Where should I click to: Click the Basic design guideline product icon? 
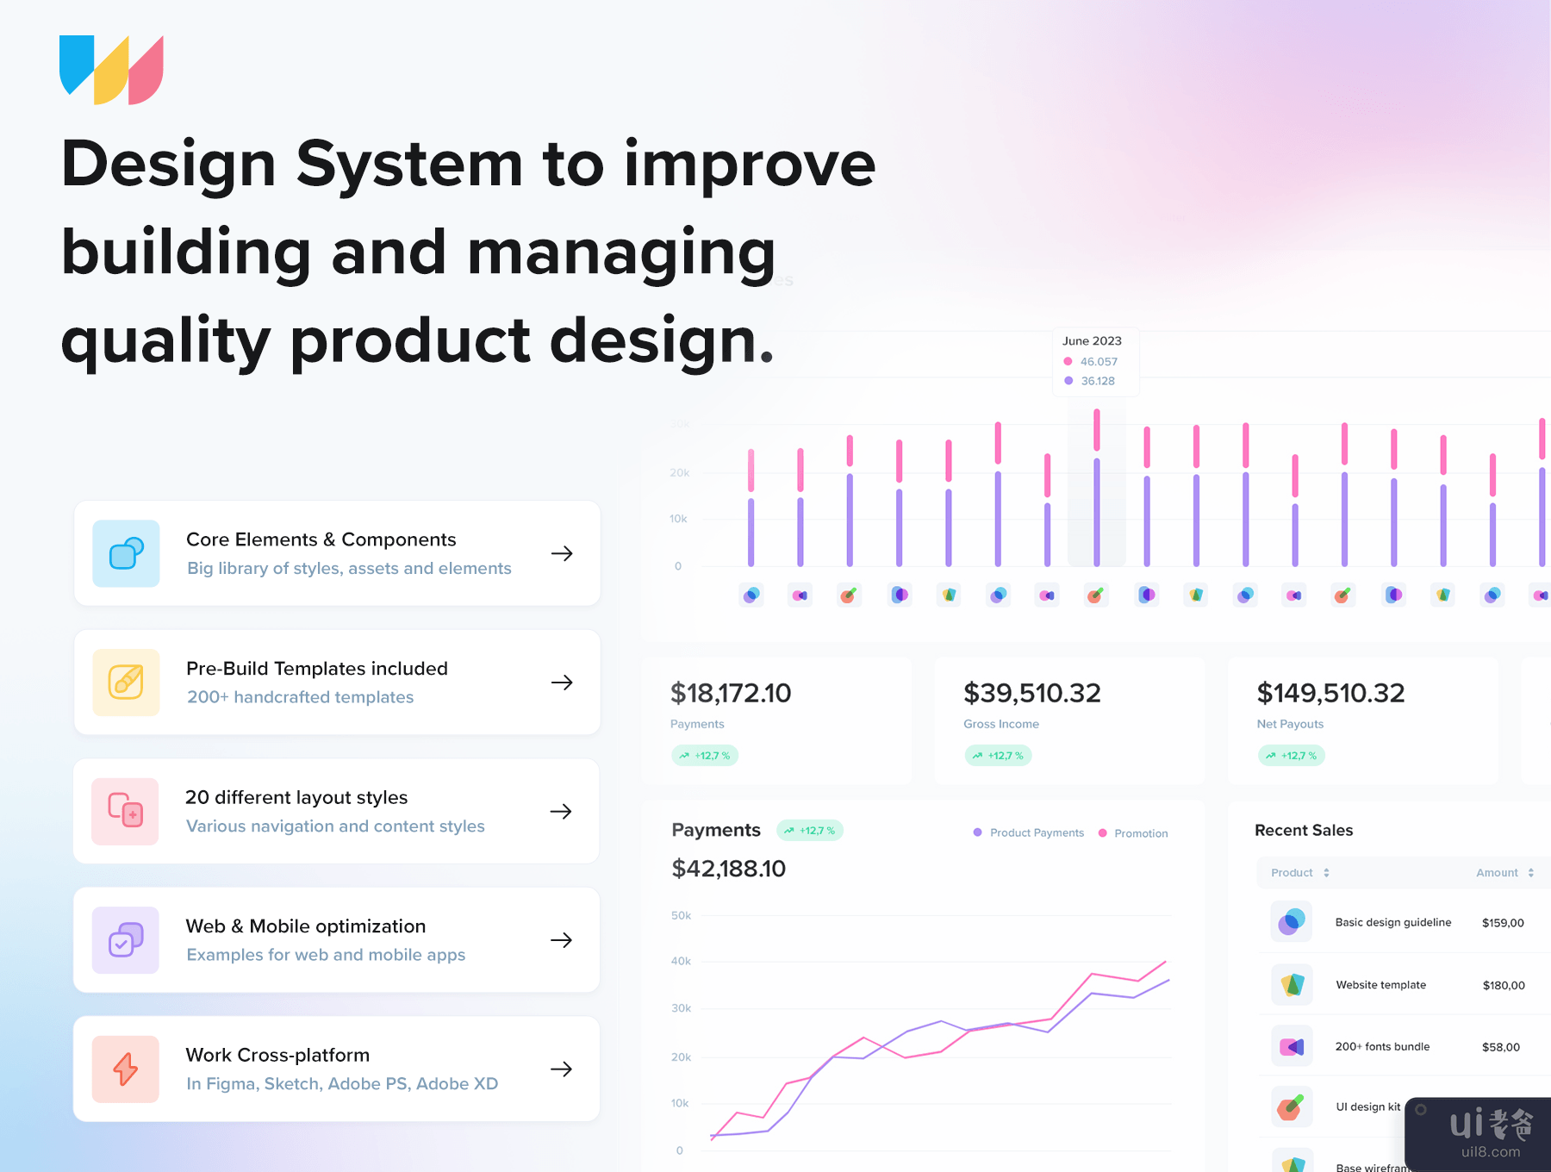coord(1291,922)
